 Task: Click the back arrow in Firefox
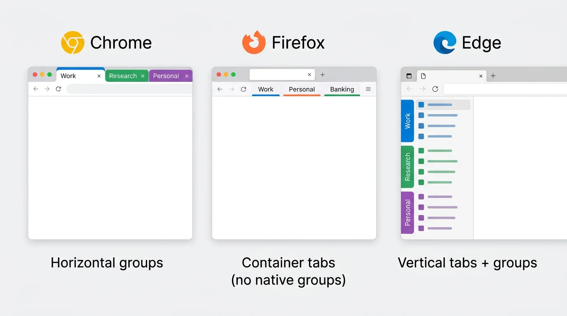[220, 89]
